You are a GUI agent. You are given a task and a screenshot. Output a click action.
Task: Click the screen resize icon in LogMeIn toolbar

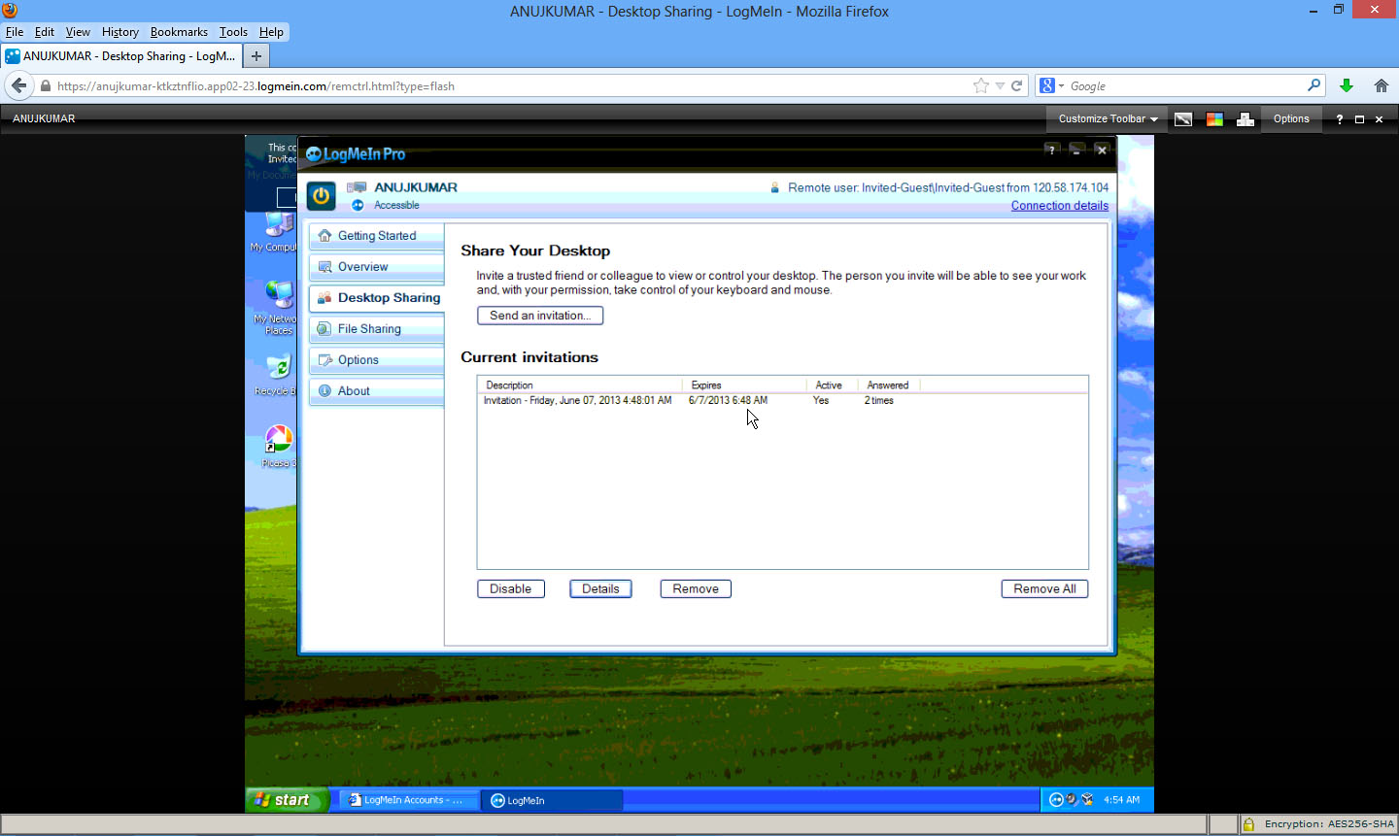coord(1182,118)
